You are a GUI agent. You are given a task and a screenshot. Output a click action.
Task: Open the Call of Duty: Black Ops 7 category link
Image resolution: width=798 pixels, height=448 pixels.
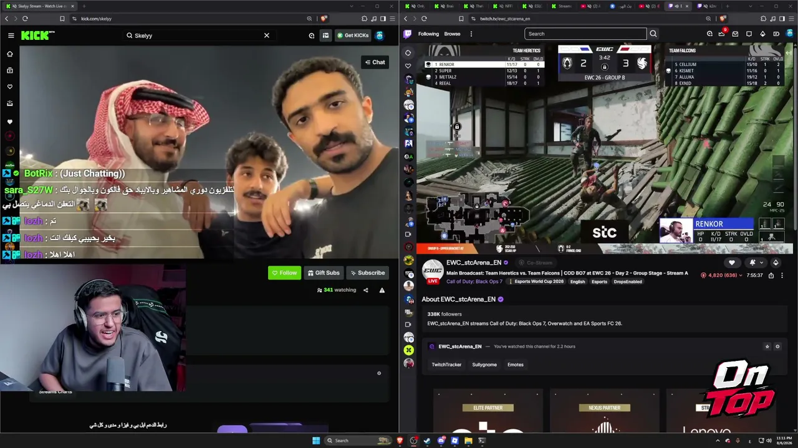pos(474,282)
